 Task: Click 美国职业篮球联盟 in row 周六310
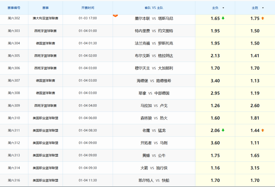pos(45,118)
